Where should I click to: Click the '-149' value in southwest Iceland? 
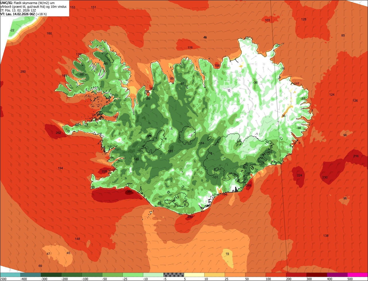[x=136, y=159]
